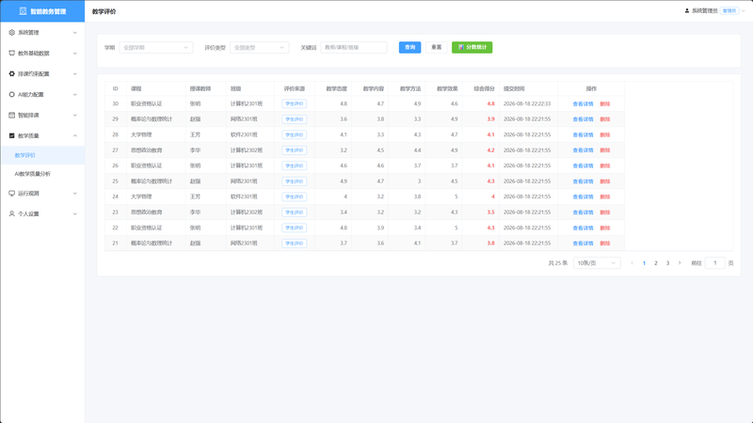Go to previous page with left arrow
753x423 pixels.
(x=632, y=263)
